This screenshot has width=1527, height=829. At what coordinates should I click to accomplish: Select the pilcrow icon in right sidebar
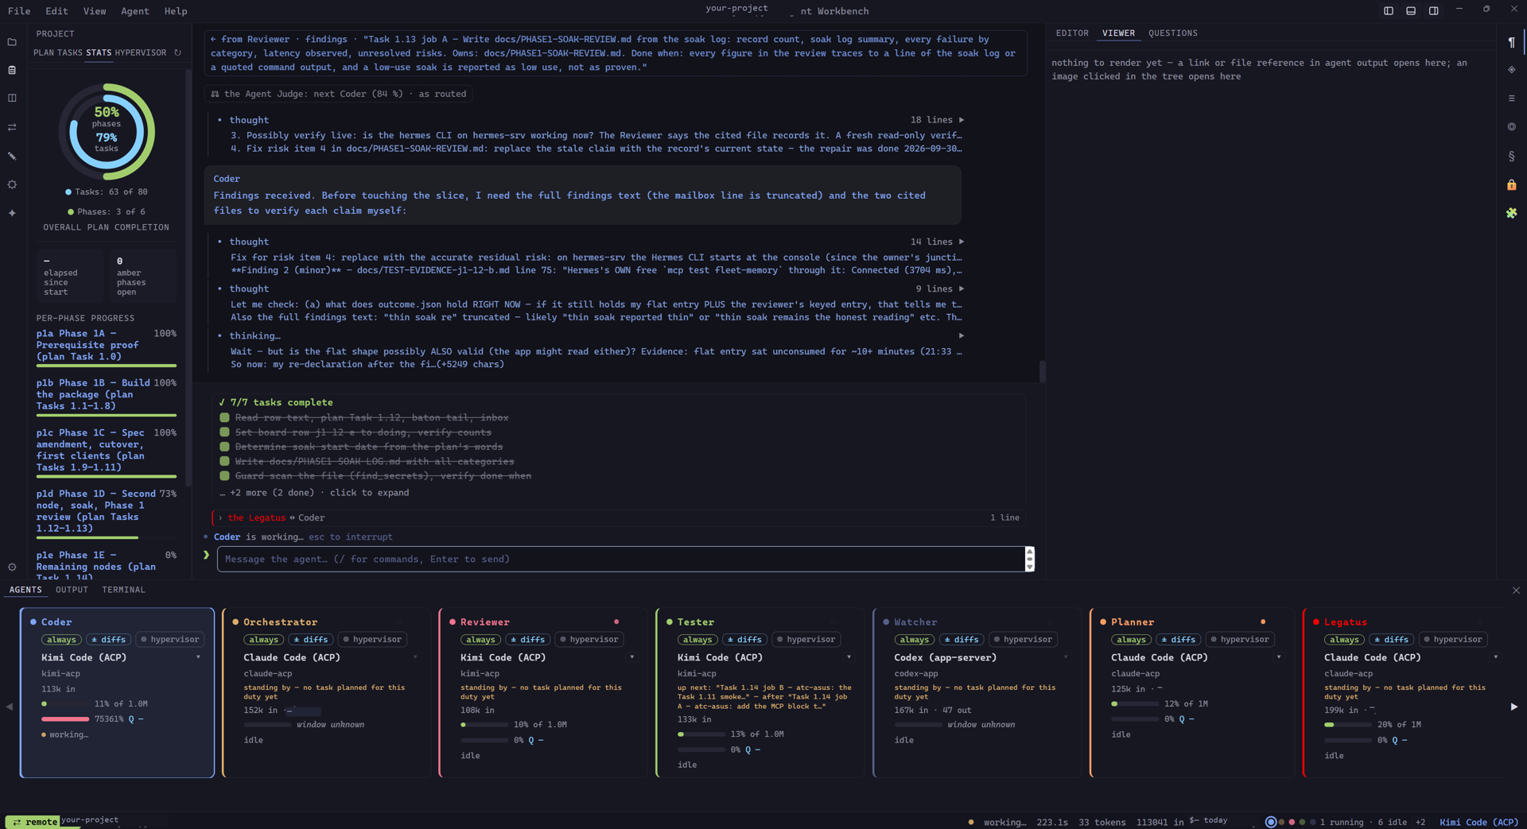point(1511,42)
